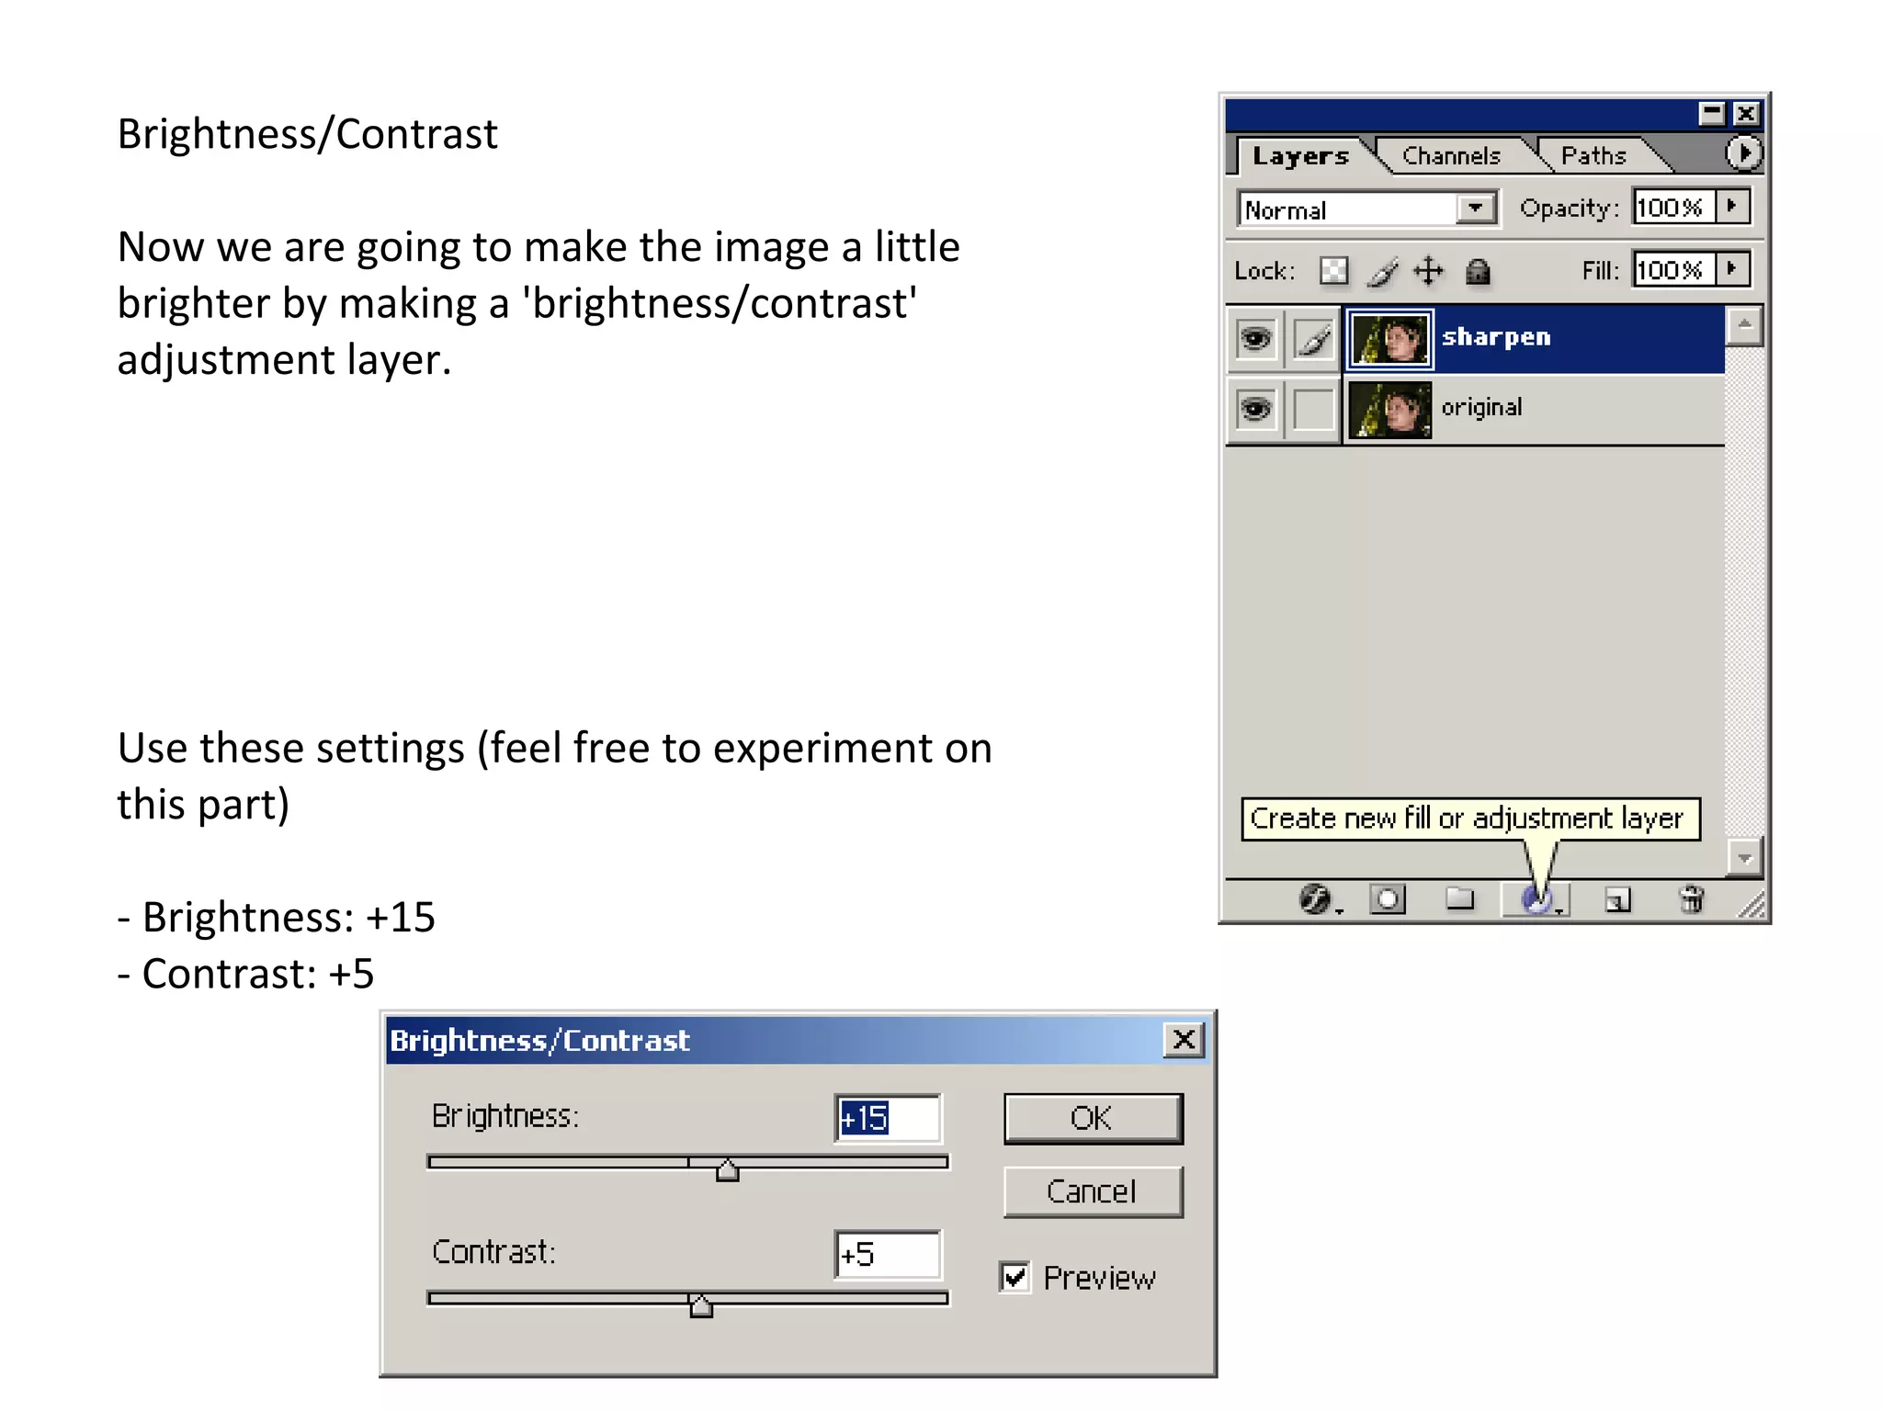Lock image pixels with brush icon
The image size is (1882, 1411).
(x=1382, y=271)
